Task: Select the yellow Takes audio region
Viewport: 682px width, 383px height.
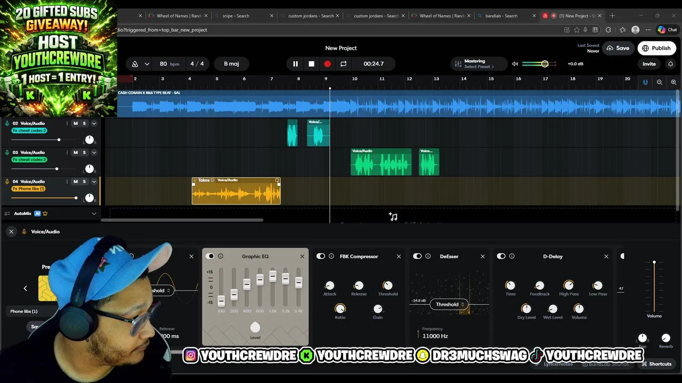Action: click(x=236, y=191)
